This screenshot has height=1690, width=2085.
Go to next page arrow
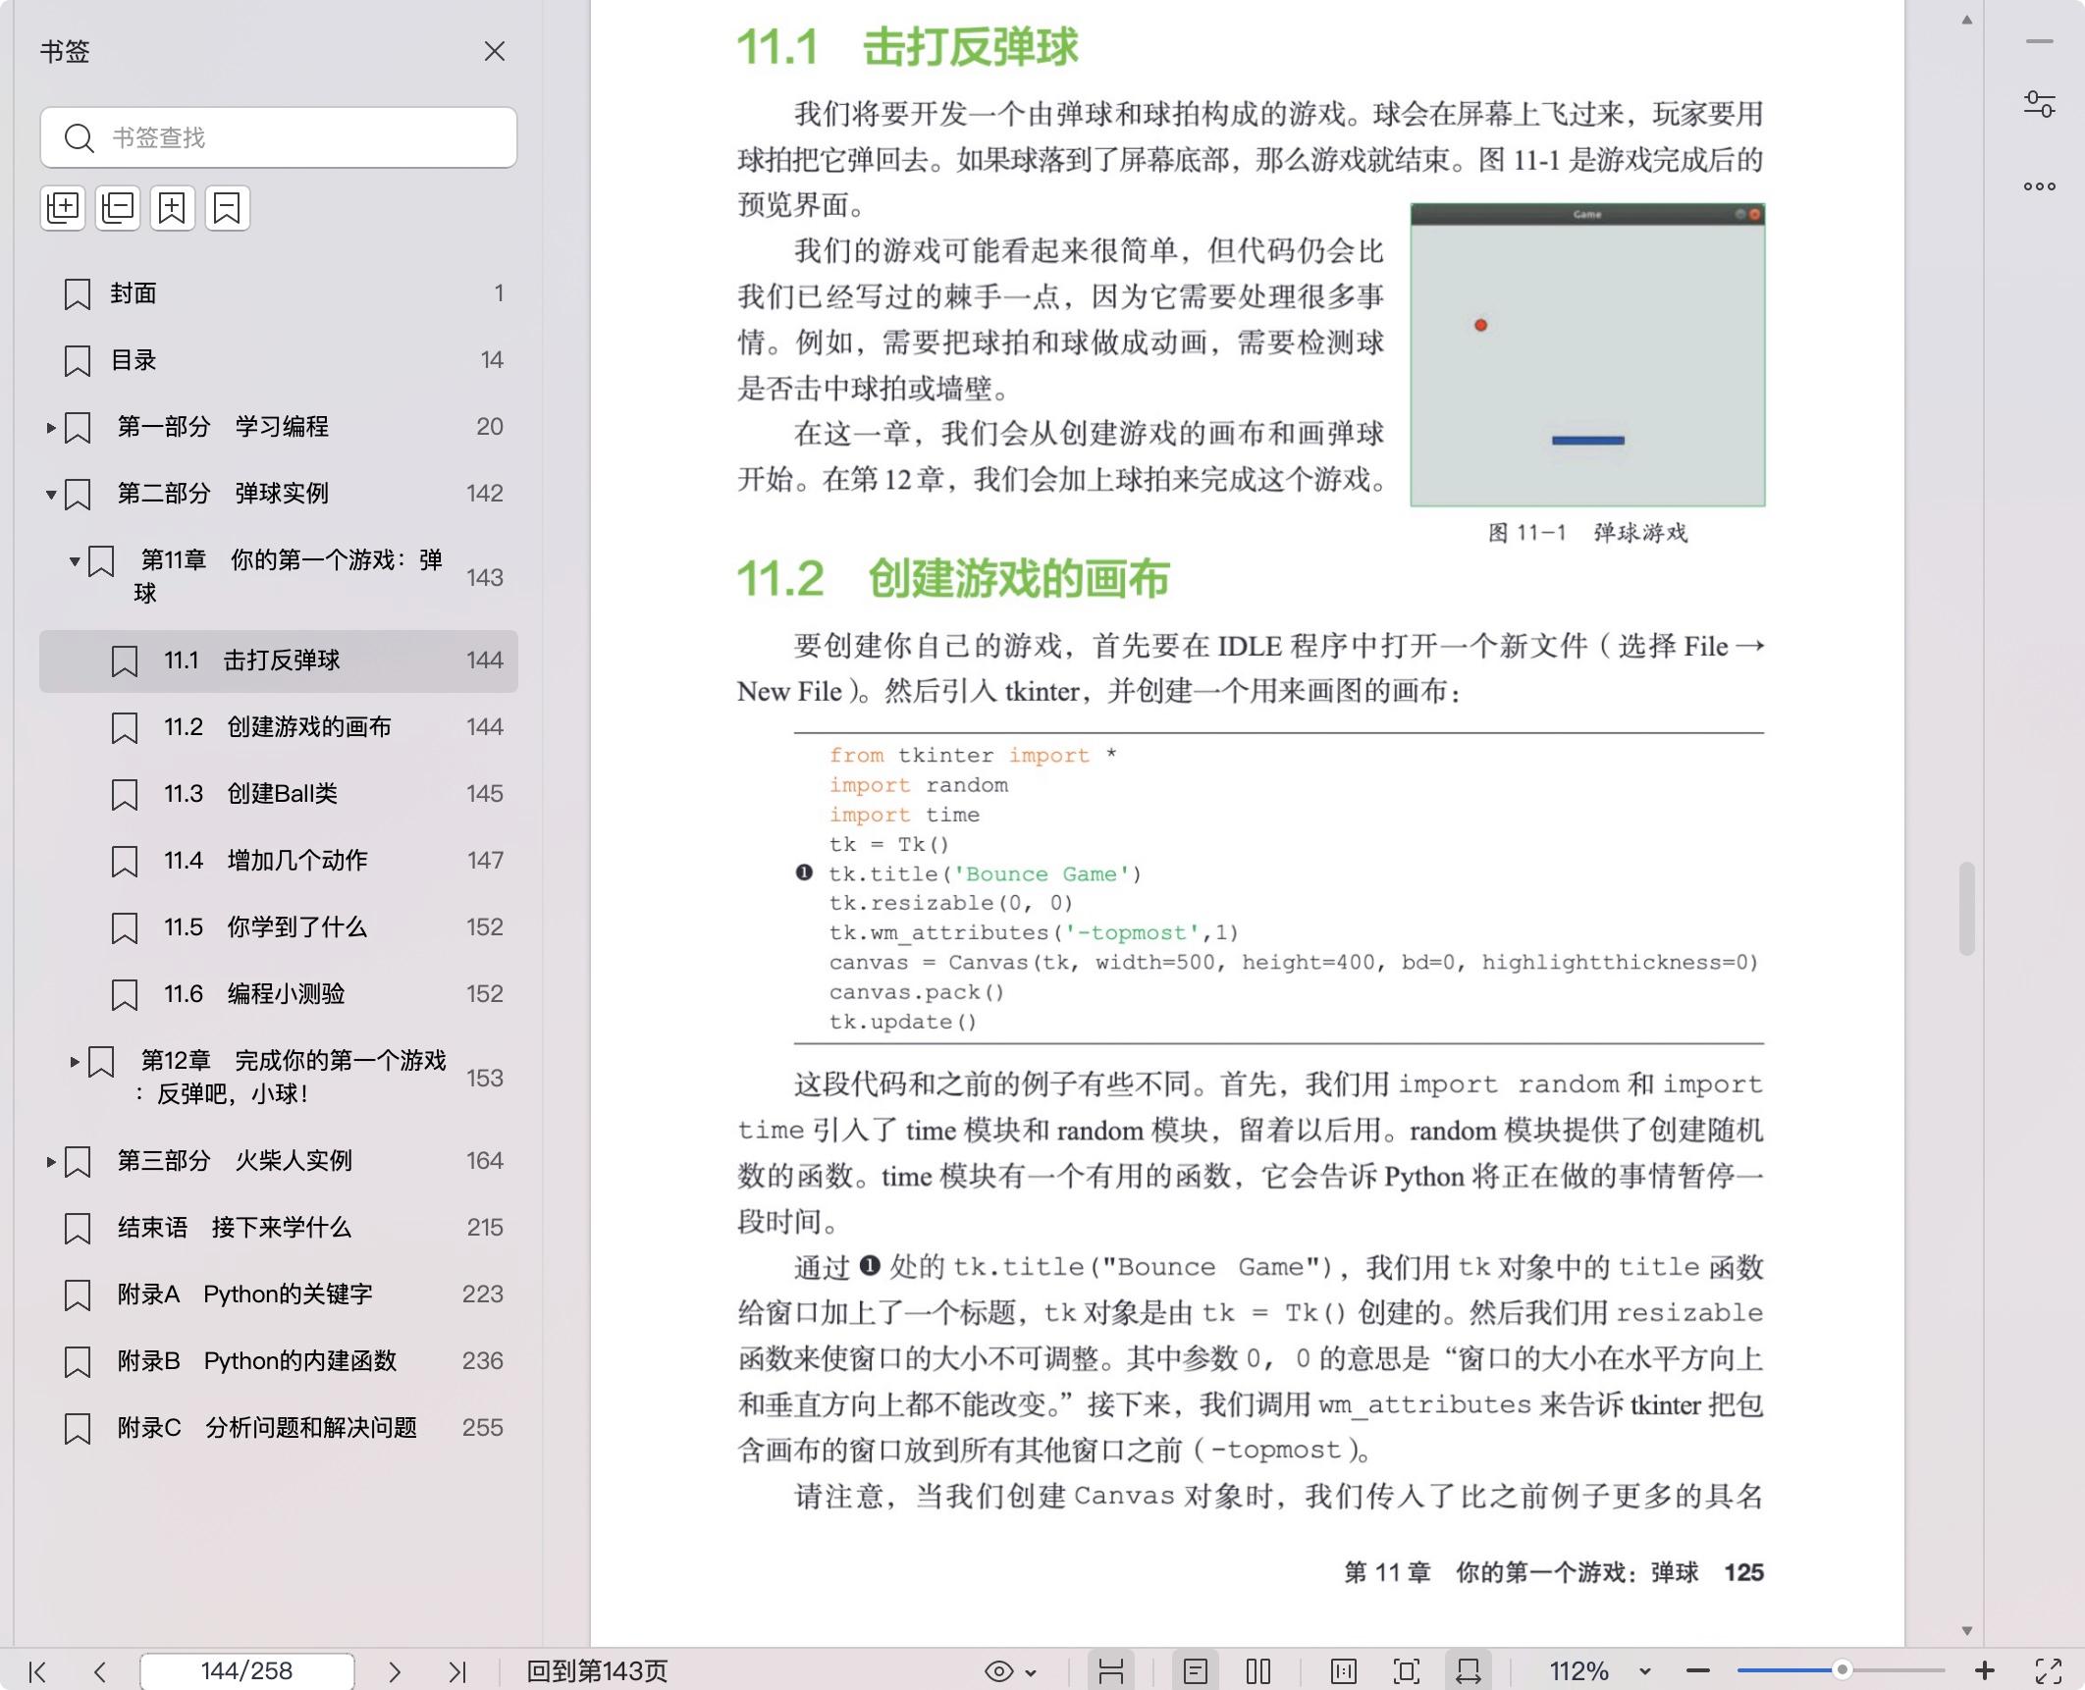[395, 1671]
